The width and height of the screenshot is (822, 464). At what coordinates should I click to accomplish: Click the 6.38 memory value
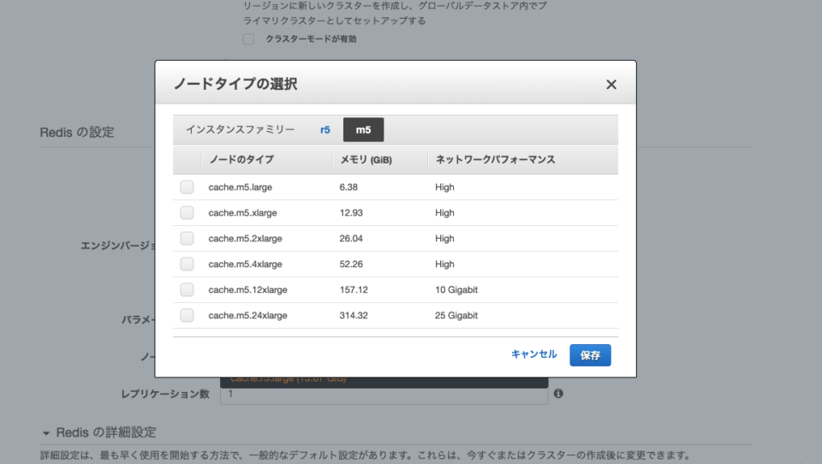click(348, 187)
